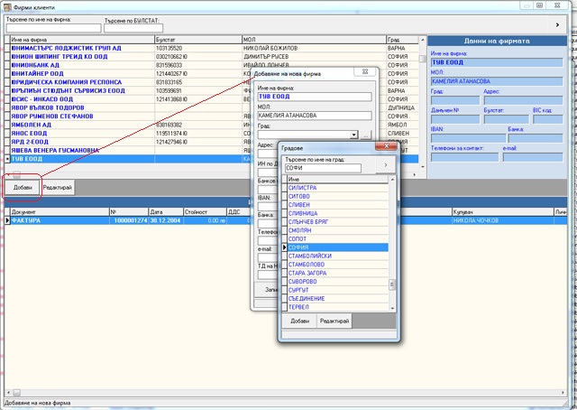Click the Стойност column header in the lower grid
577x410 pixels.
point(205,212)
